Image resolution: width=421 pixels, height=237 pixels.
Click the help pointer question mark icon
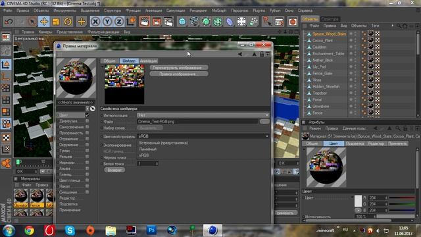(267, 22)
